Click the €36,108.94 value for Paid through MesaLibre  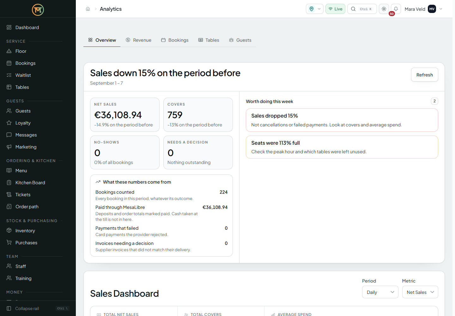pyautogui.click(x=215, y=207)
